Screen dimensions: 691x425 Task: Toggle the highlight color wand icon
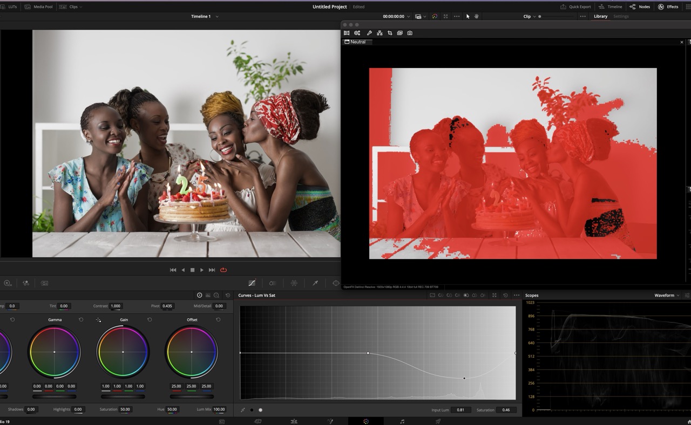[435, 16]
